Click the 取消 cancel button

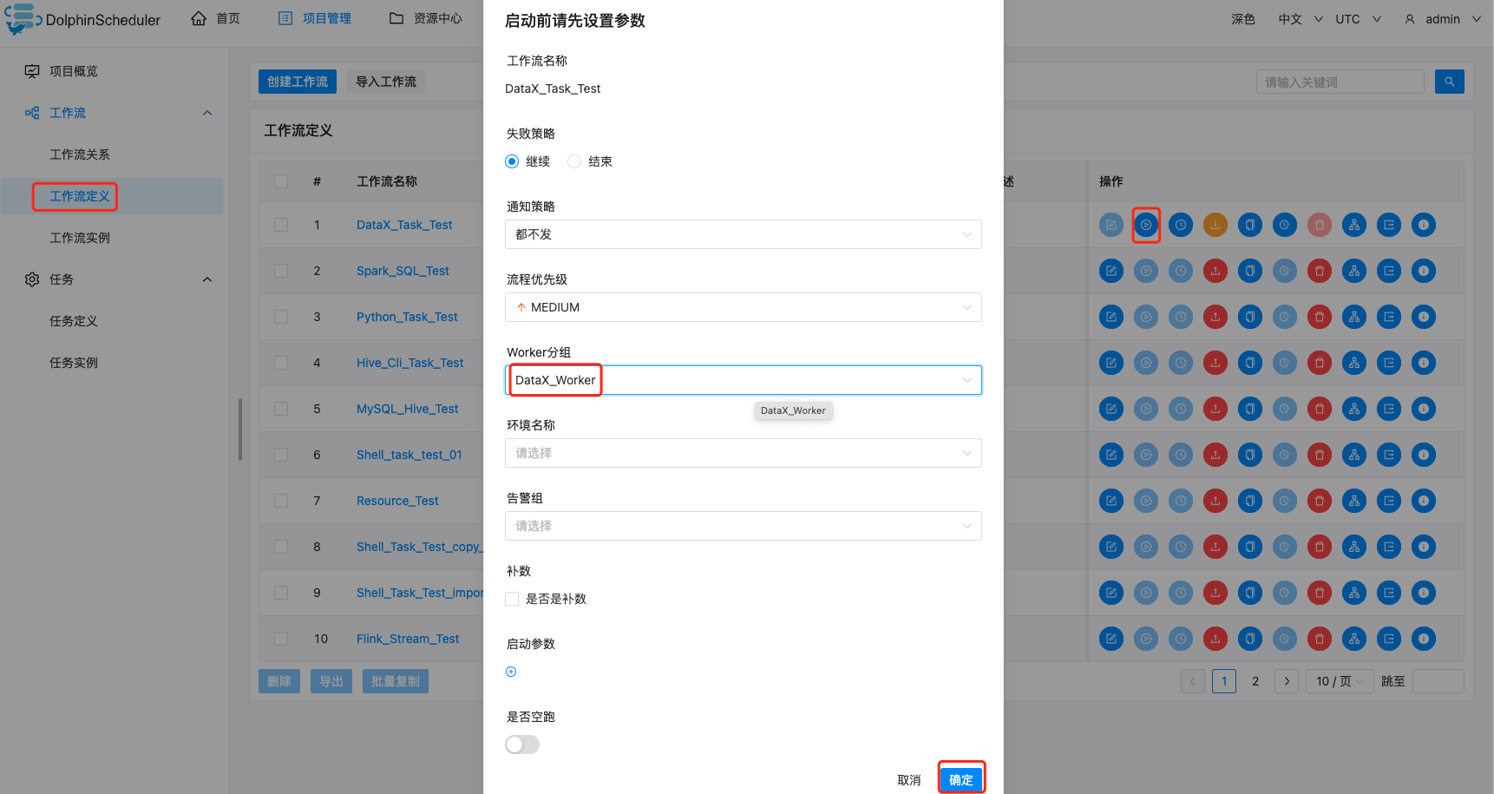click(909, 779)
